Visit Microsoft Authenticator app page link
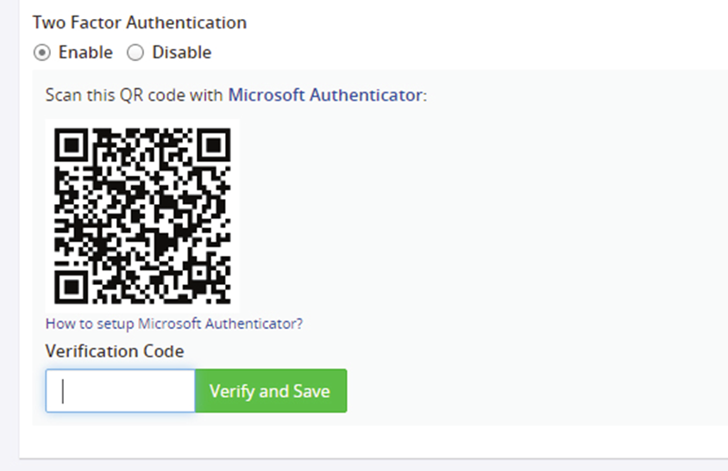728x471 pixels. (x=325, y=95)
